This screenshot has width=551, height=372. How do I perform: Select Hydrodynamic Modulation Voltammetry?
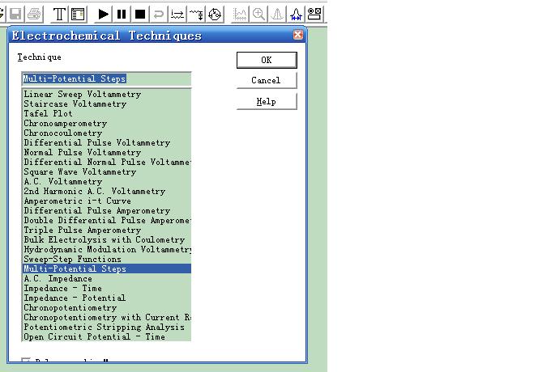pos(106,249)
